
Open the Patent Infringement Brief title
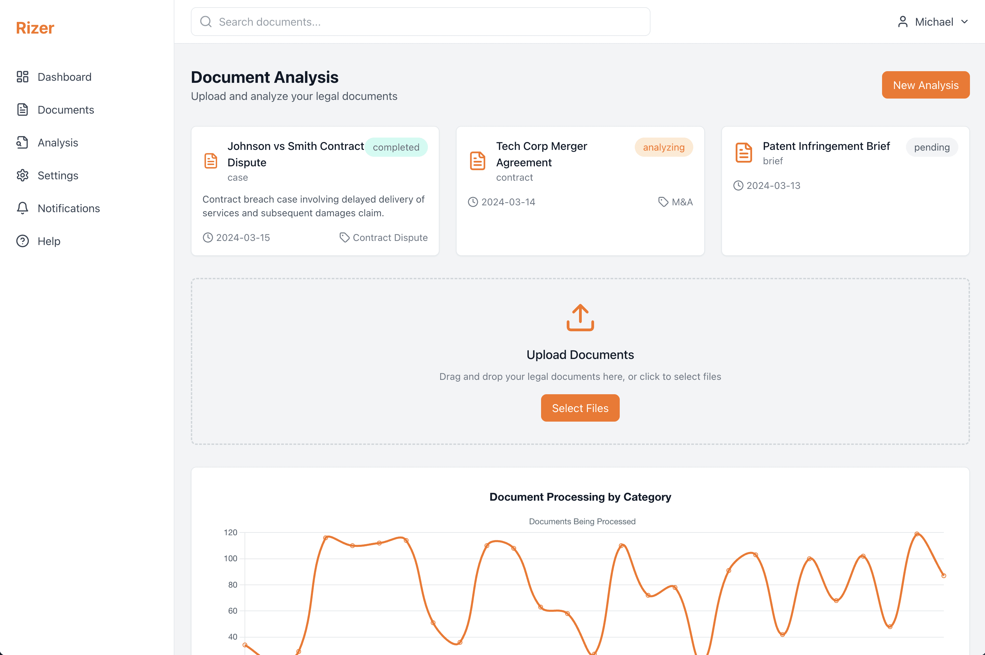pyautogui.click(x=826, y=146)
